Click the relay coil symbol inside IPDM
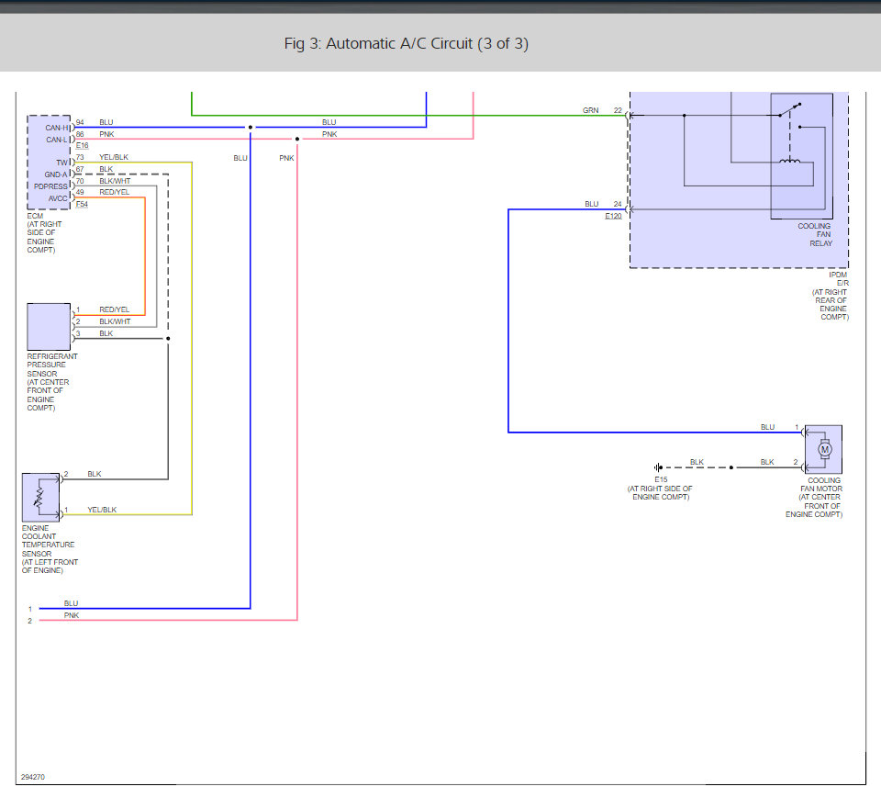881x798 pixels. point(789,163)
